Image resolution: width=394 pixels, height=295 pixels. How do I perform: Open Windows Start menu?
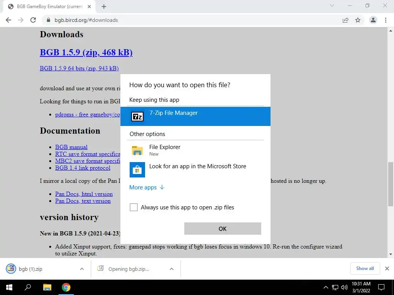[9, 287]
